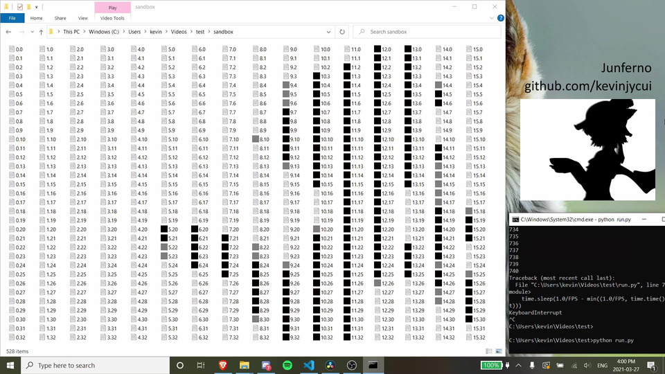665x374 pixels.
Task: Navigate to Users breadcrumb
Action: [134, 32]
